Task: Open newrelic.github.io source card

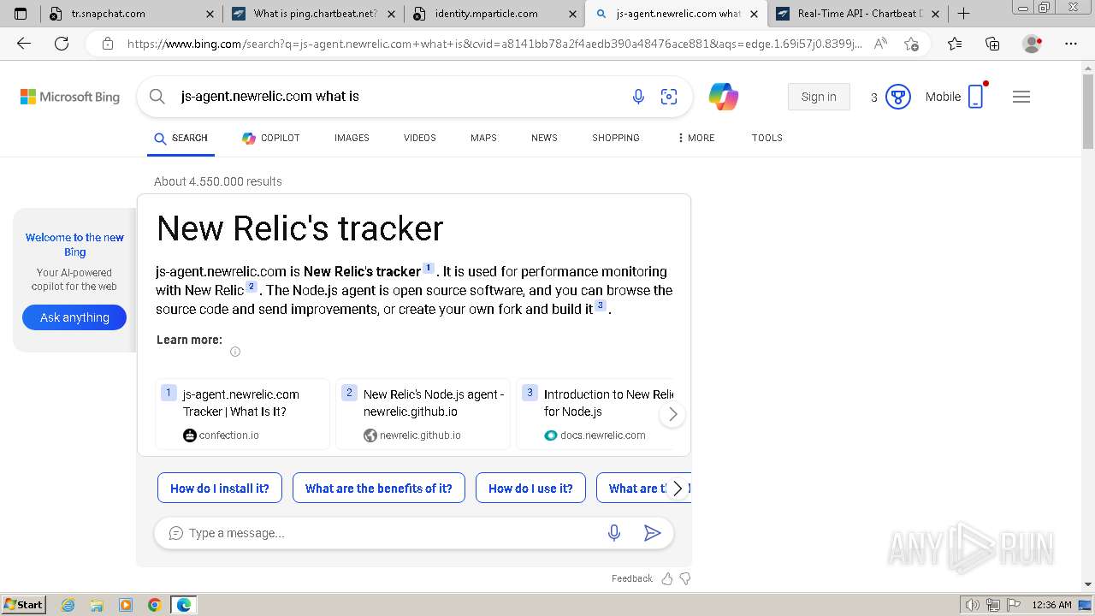Action: tap(423, 414)
